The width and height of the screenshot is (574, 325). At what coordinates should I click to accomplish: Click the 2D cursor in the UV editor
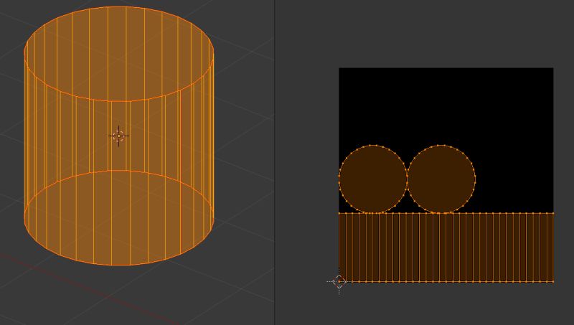click(339, 281)
